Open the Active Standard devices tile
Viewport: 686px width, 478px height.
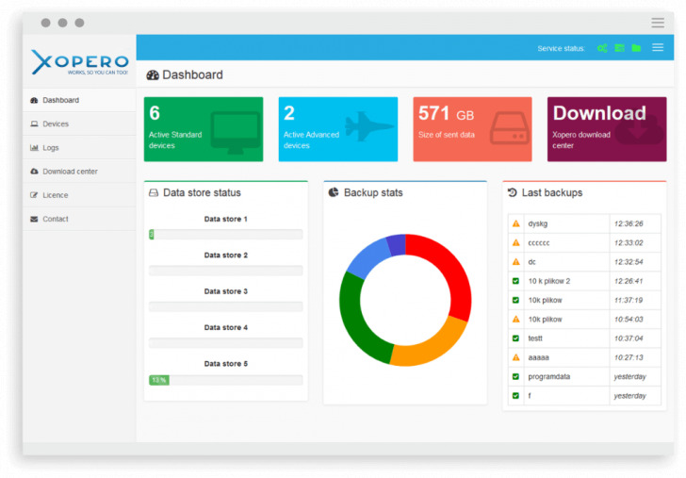203,129
